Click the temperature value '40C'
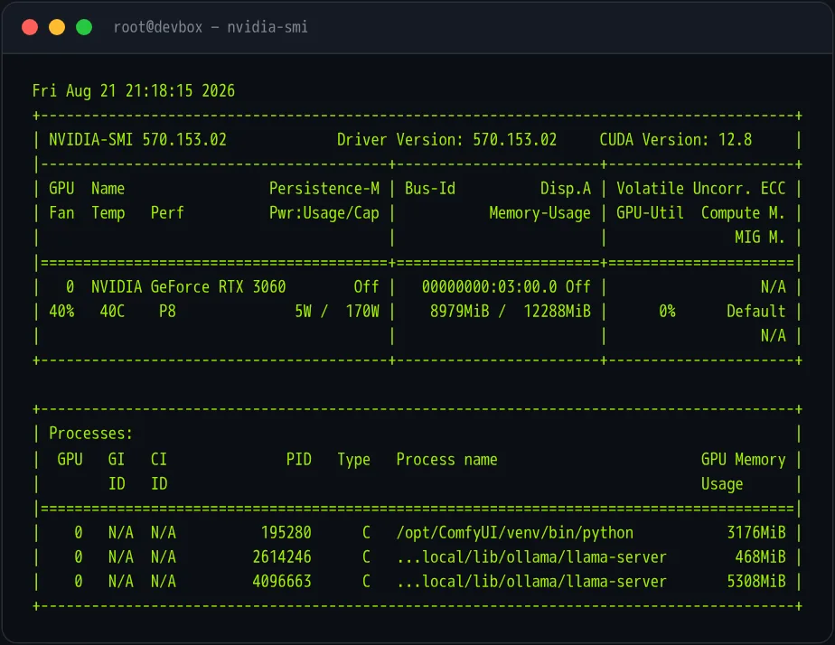835x645 pixels. click(x=112, y=312)
